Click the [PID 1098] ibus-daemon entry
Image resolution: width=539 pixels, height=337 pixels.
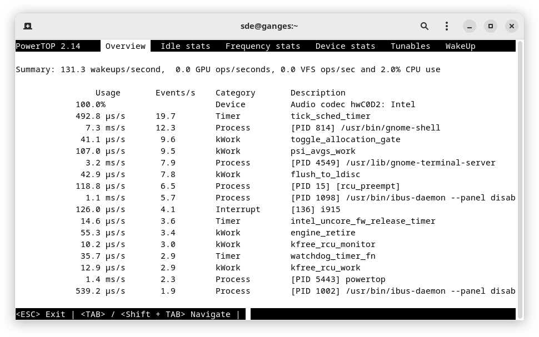pyautogui.click(x=403, y=198)
